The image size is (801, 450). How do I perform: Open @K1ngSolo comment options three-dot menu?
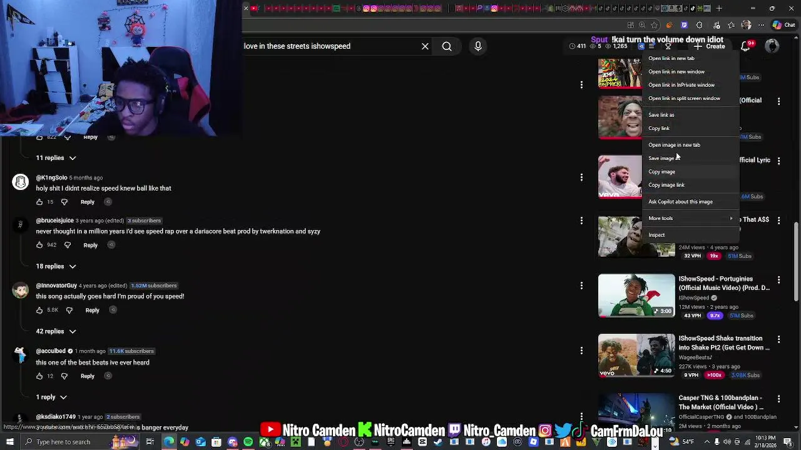581,177
